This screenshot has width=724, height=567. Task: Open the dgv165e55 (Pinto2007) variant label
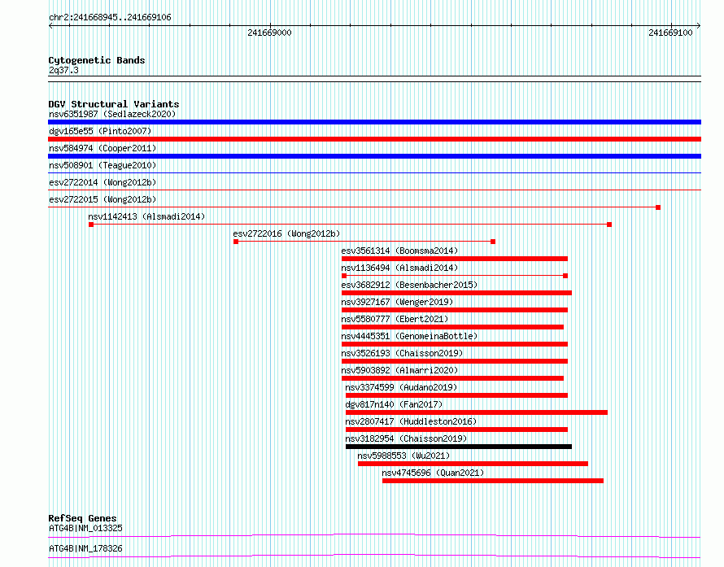(100, 131)
